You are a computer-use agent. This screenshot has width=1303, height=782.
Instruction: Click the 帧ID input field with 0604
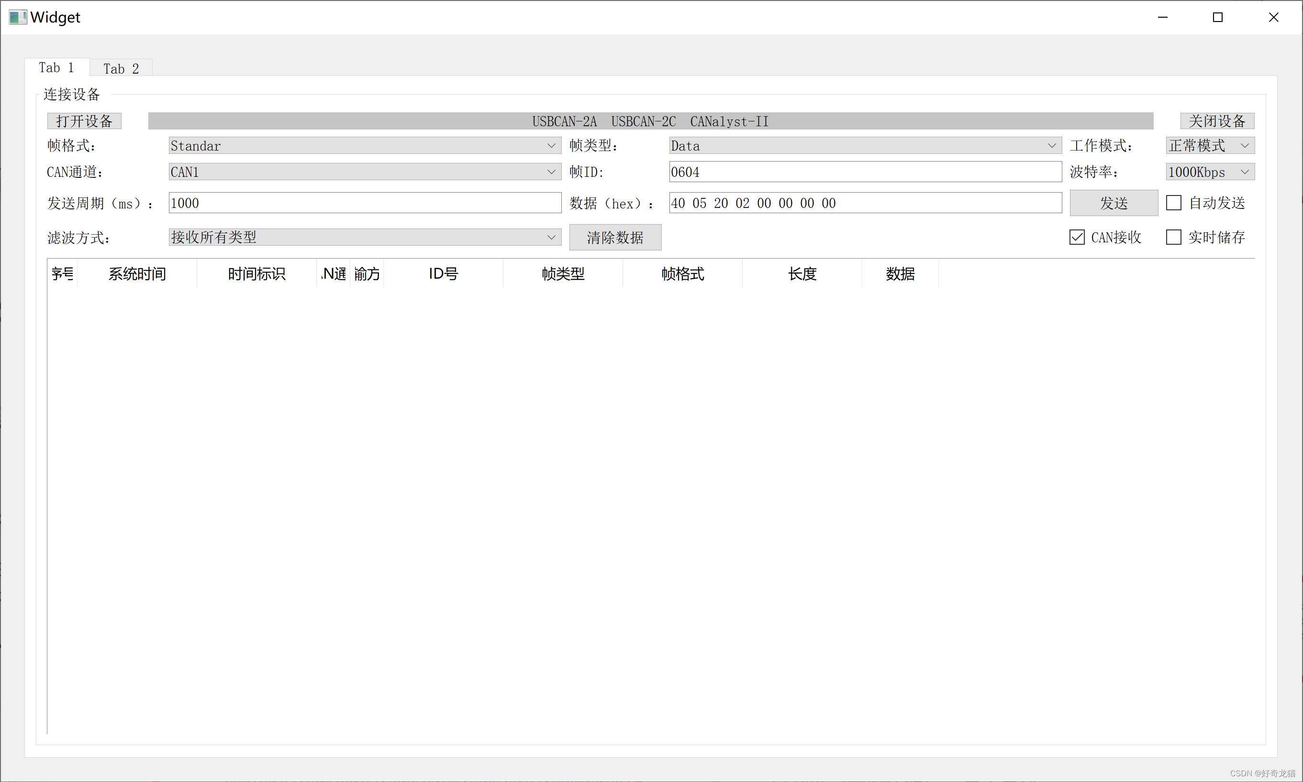click(865, 172)
